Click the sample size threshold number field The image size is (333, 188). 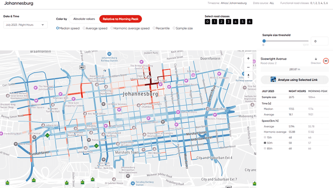click(320, 41)
